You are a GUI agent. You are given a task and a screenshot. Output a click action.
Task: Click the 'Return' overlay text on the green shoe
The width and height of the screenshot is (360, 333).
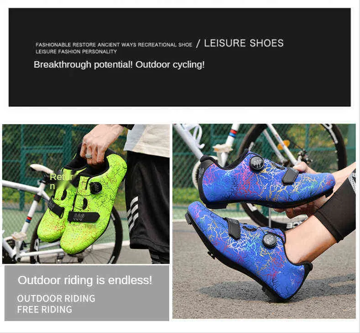tap(61, 181)
